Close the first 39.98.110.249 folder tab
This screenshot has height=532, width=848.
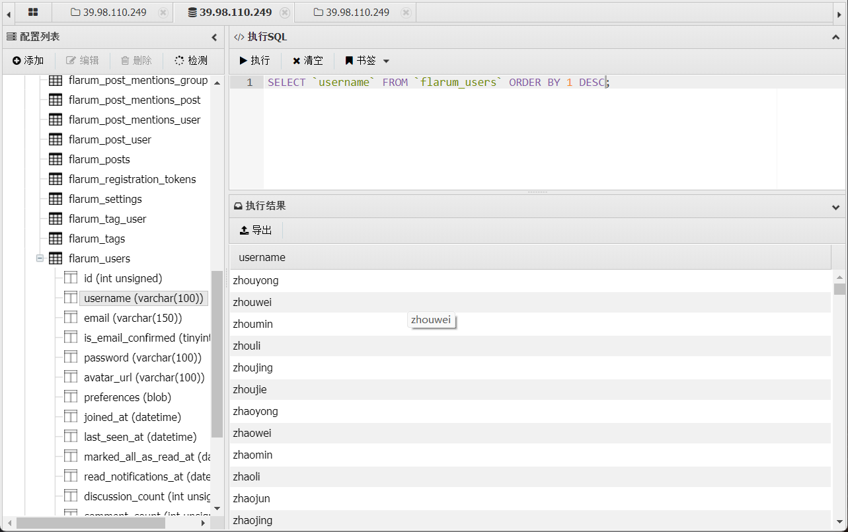point(163,13)
